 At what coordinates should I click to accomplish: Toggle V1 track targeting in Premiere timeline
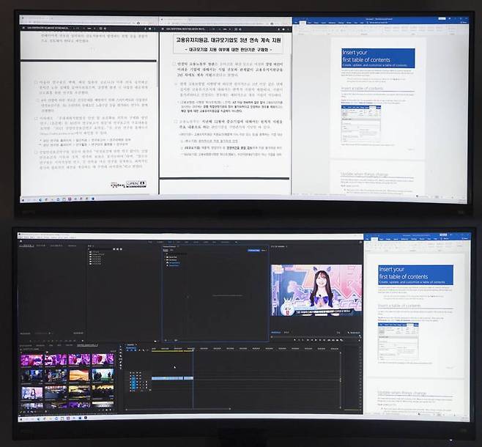[x=133, y=378]
